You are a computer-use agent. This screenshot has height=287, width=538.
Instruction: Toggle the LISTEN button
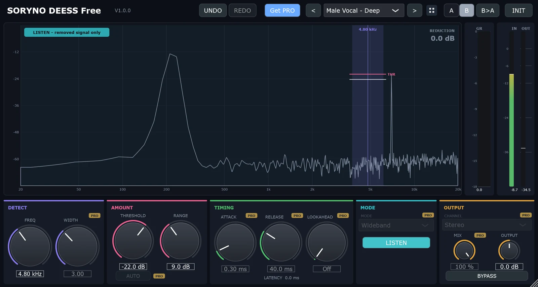396,243
